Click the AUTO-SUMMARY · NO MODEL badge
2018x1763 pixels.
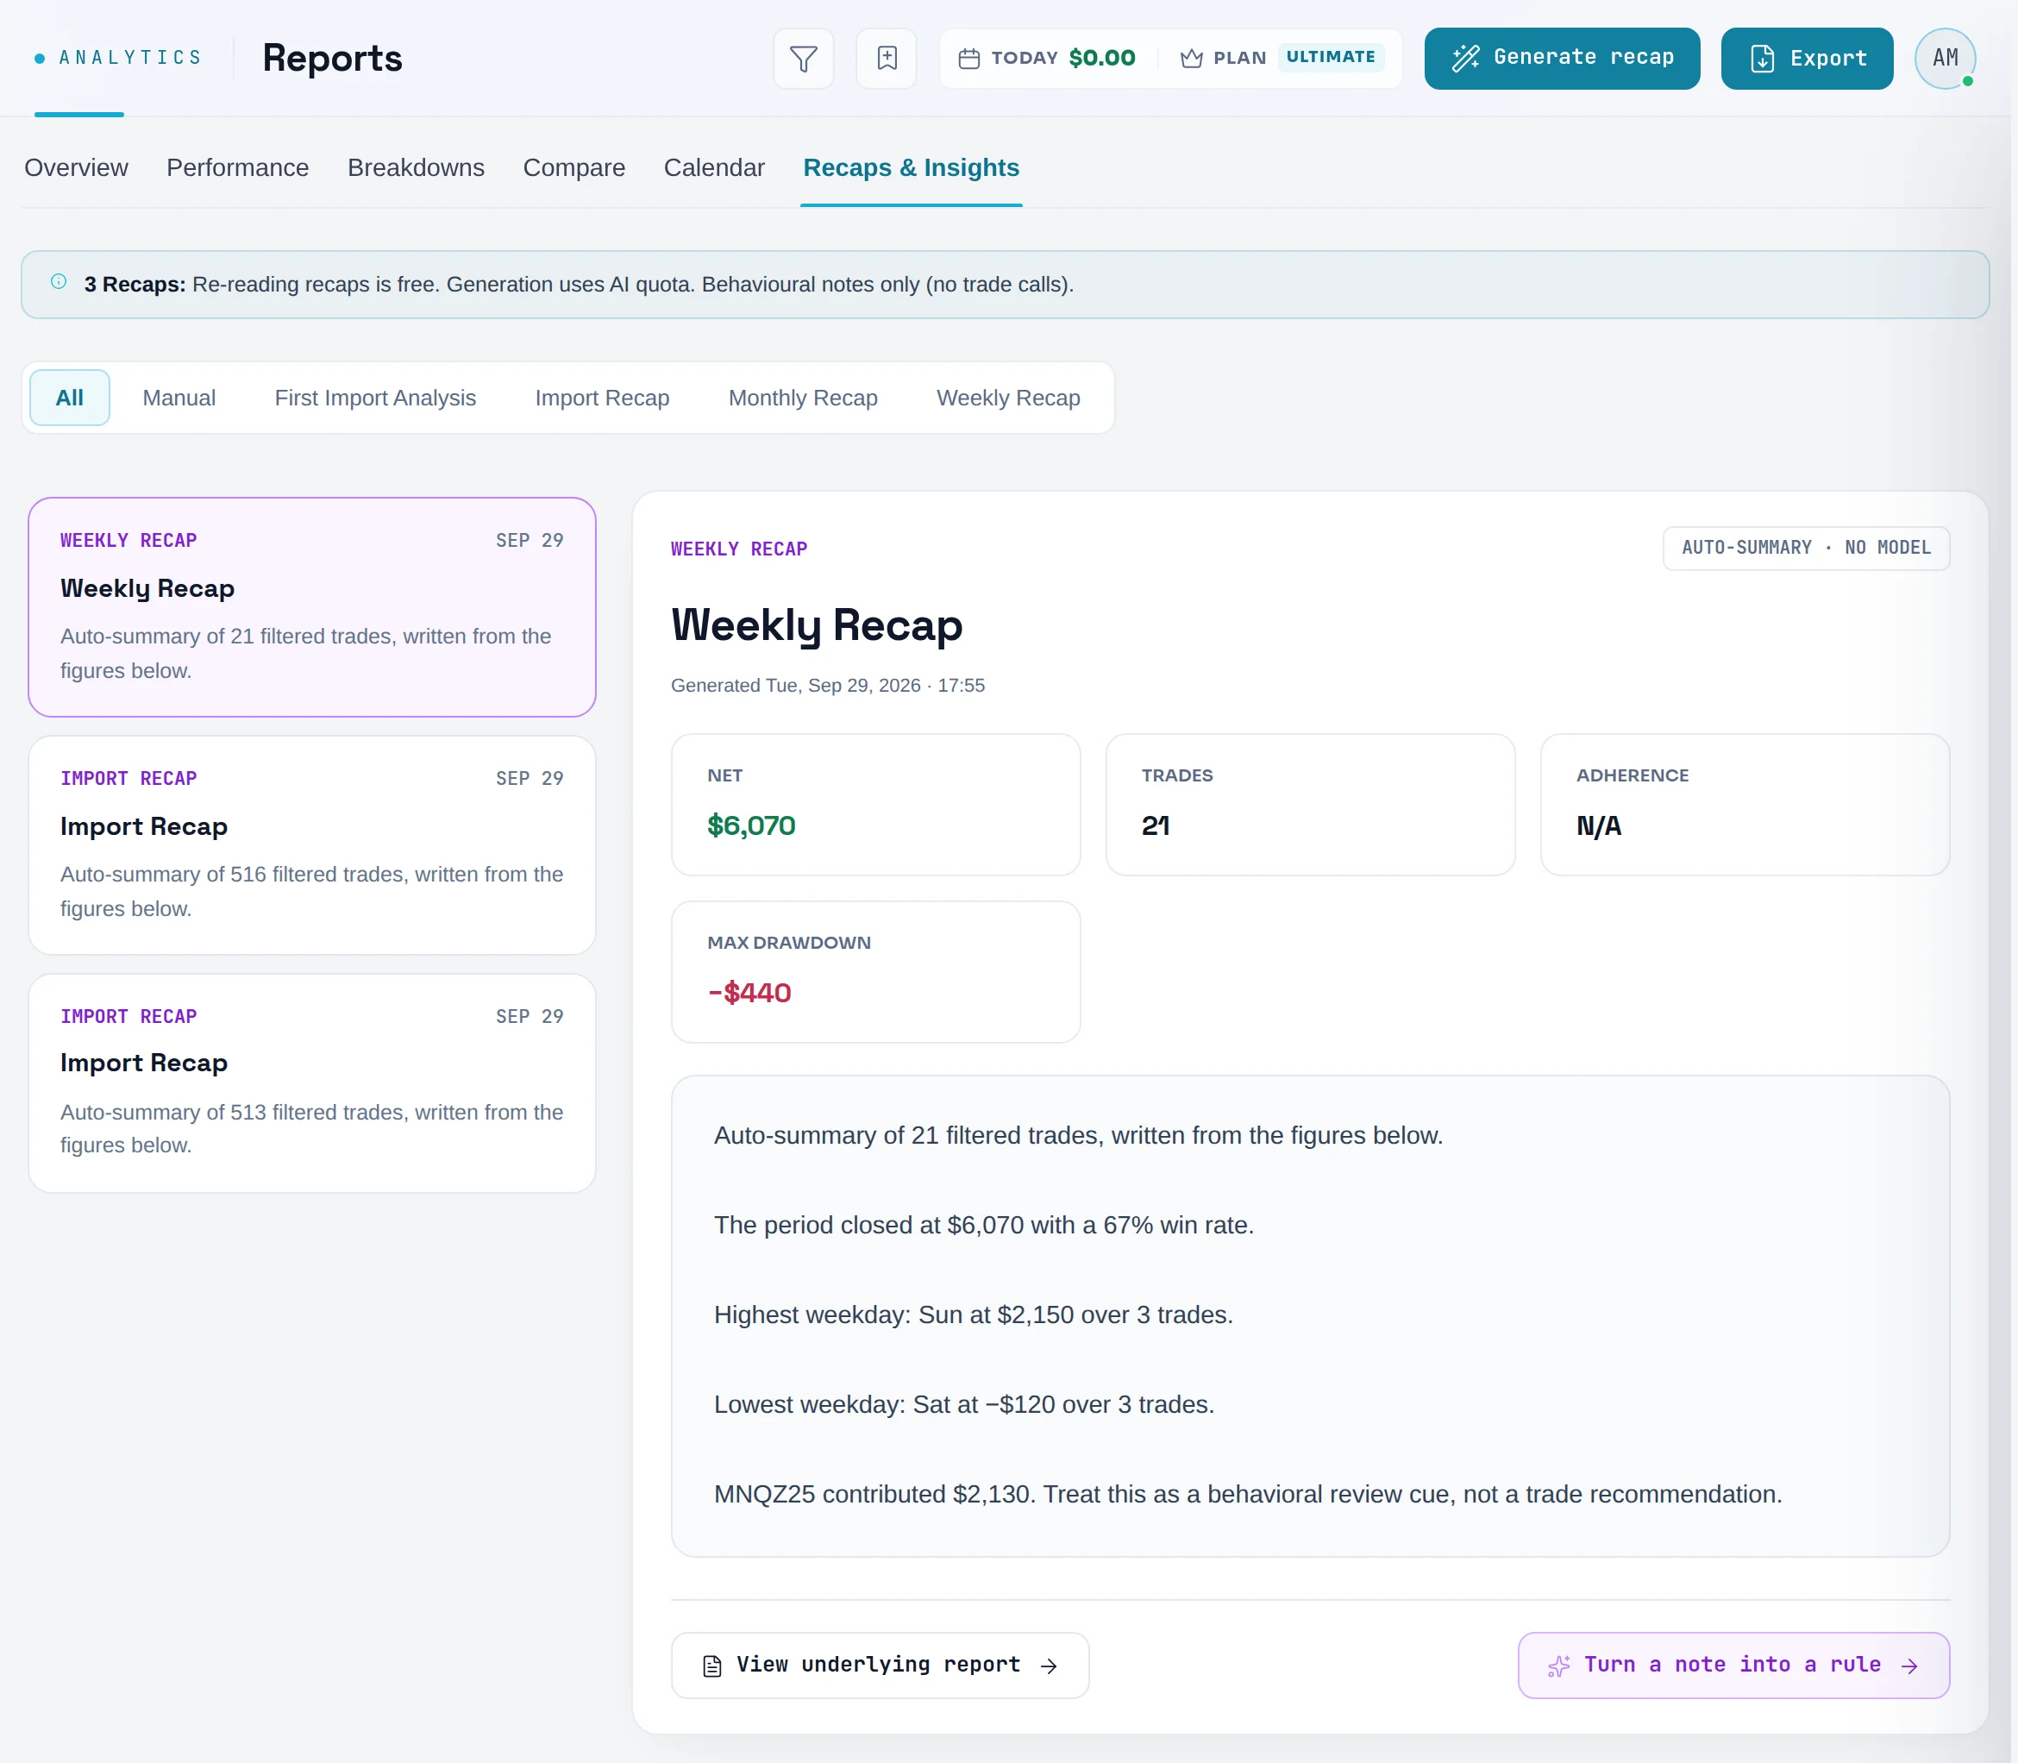(1806, 548)
